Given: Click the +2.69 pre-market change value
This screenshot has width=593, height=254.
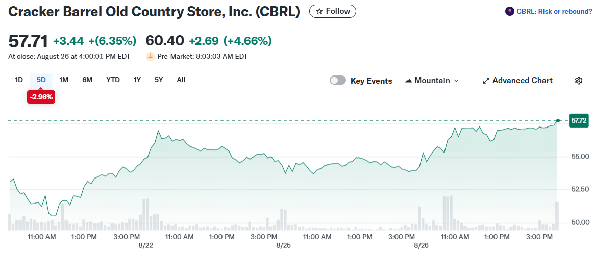Looking at the screenshot, I should [x=204, y=41].
